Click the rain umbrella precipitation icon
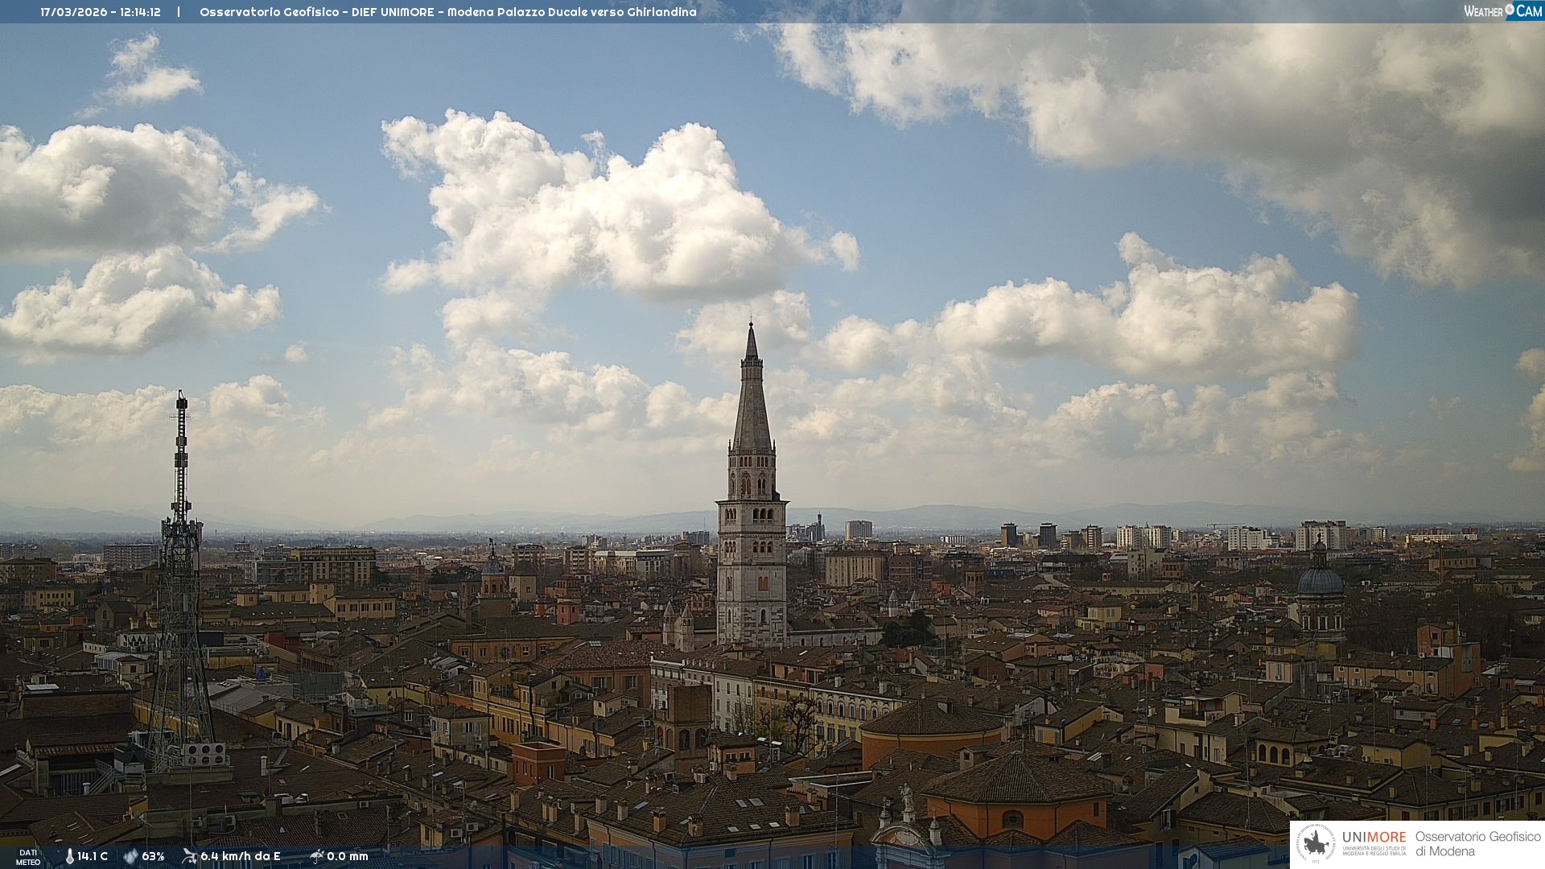Viewport: 1545px width, 869px height. [317, 856]
